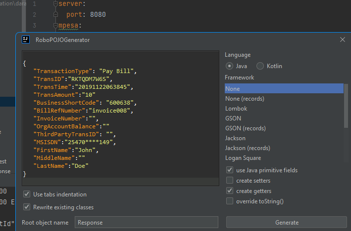The image size is (351, 231).
Task: Select the Java language radio button
Action: tap(229, 66)
